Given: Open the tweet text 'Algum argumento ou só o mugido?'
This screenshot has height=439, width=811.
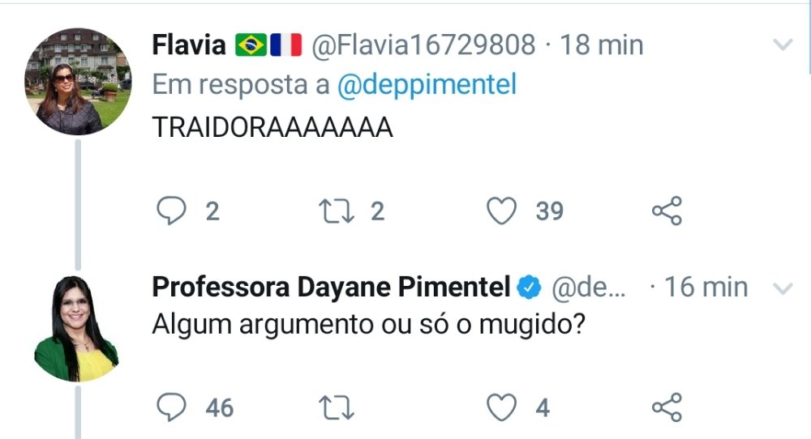Looking at the screenshot, I should coord(369,325).
